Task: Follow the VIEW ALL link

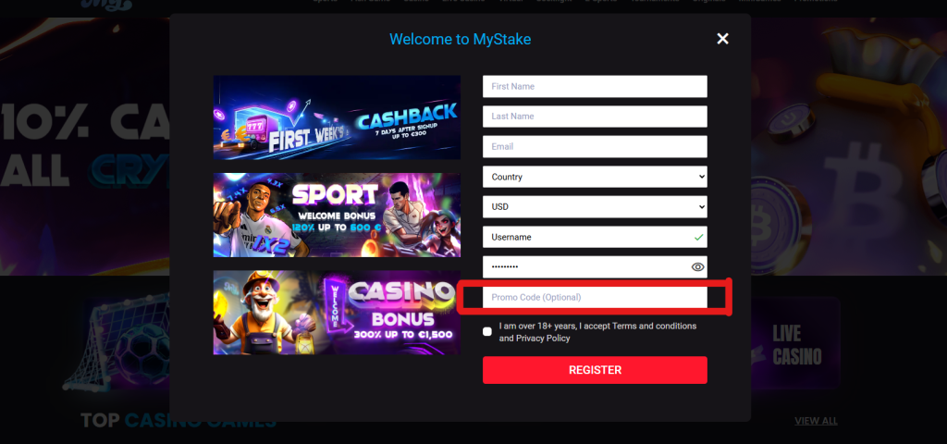Action: [x=816, y=421]
